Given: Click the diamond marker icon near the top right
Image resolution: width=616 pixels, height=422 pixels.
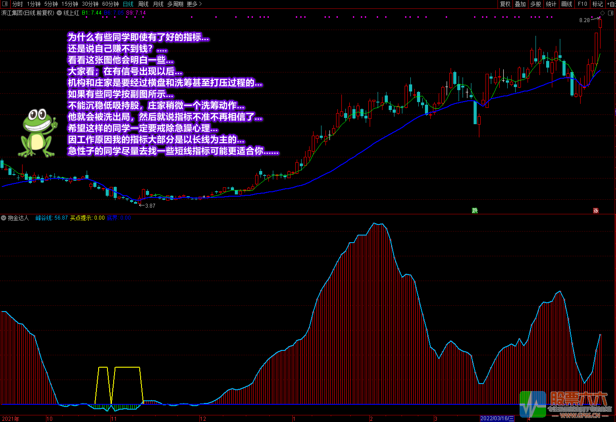Looking at the screenshot, I should tap(603, 13).
